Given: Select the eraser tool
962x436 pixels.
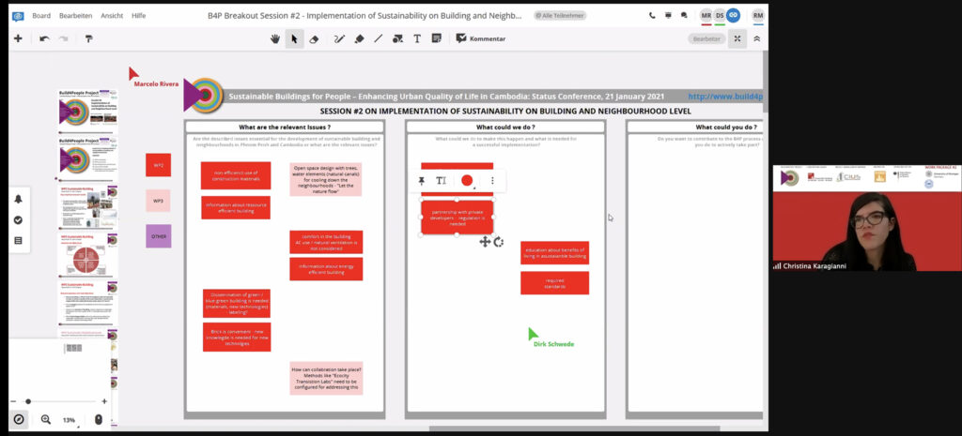Looking at the screenshot, I should click(x=315, y=38).
